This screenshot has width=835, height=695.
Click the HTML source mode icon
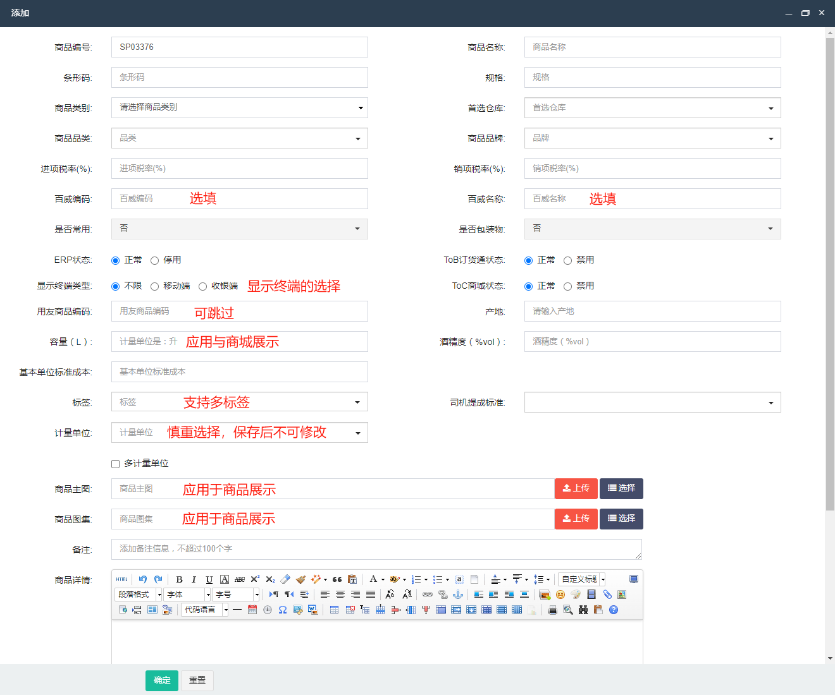tap(122, 579)
